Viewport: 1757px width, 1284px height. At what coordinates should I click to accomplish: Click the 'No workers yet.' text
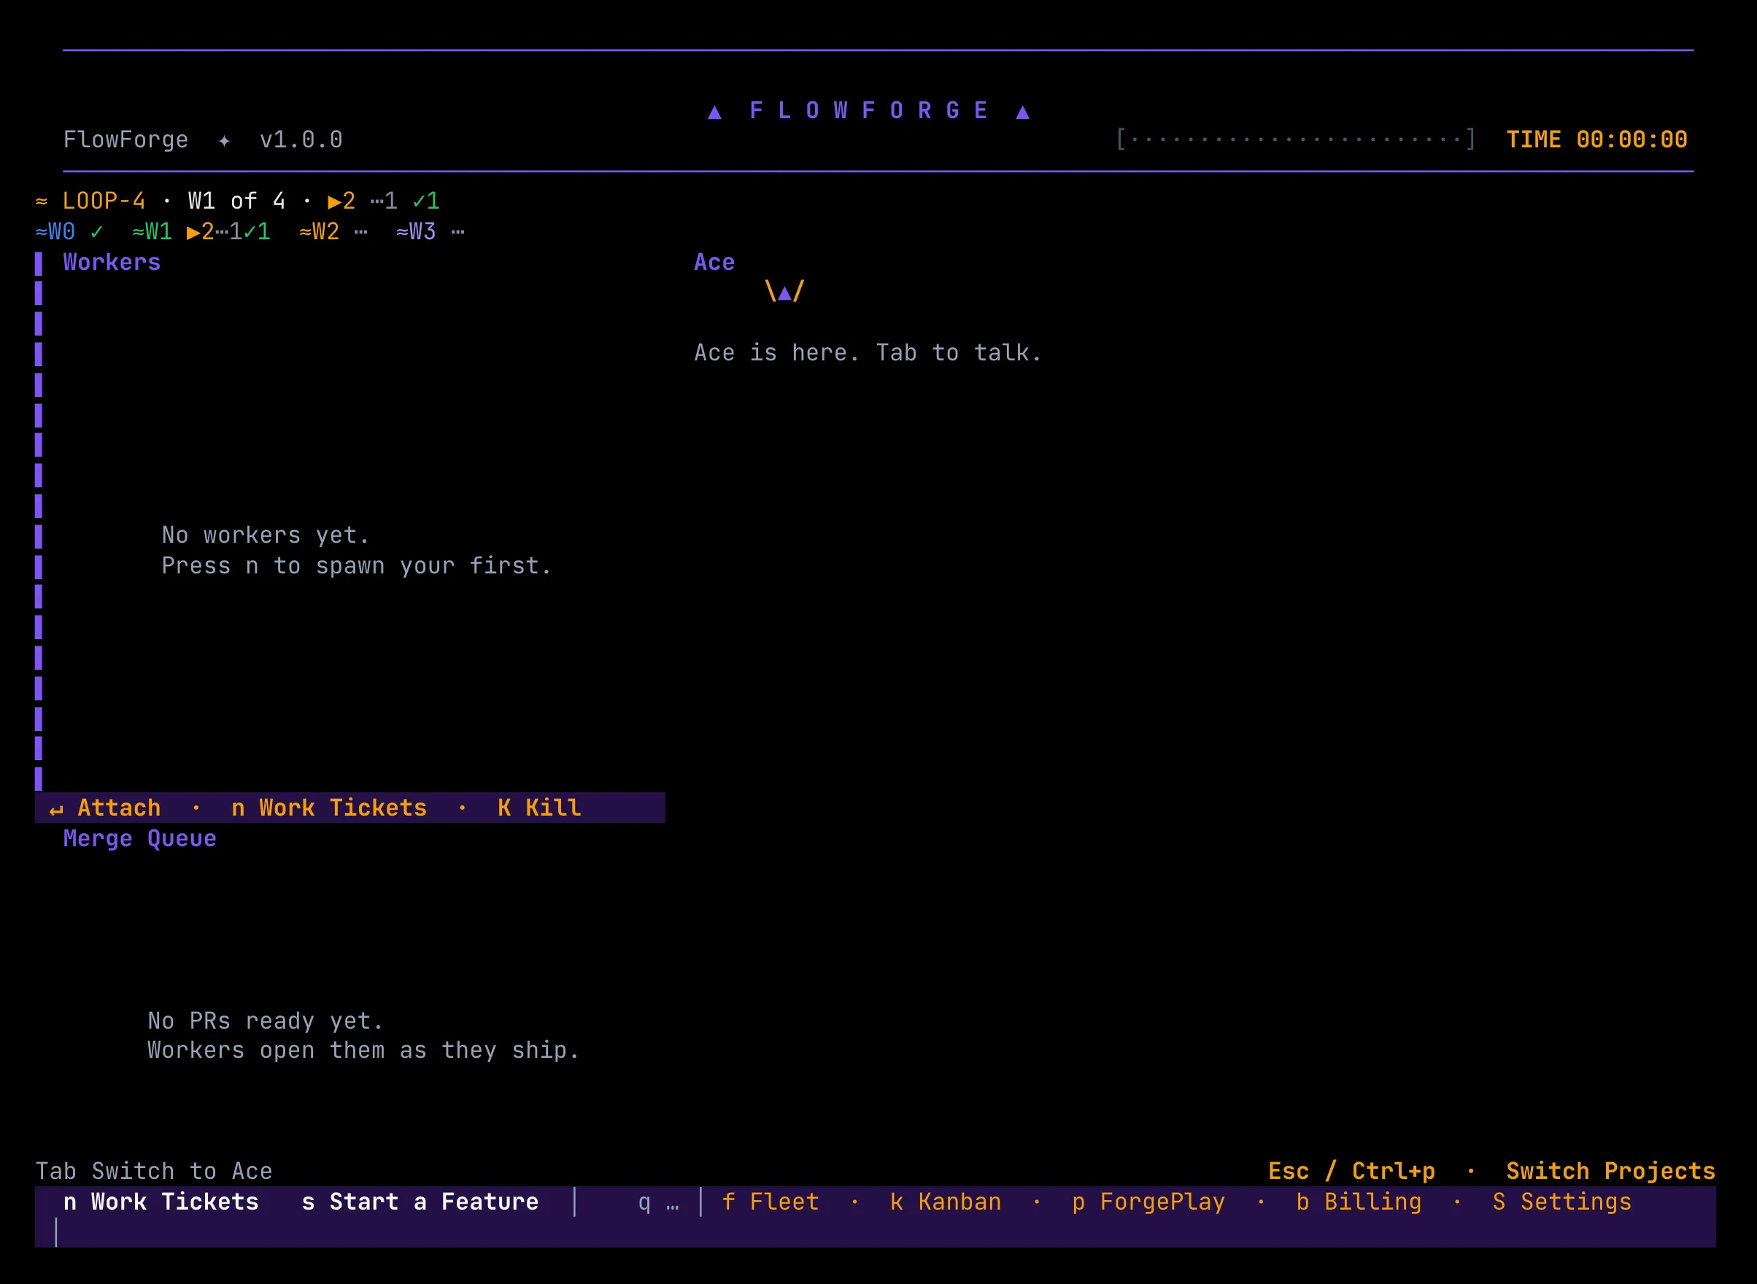pos(265,535)
